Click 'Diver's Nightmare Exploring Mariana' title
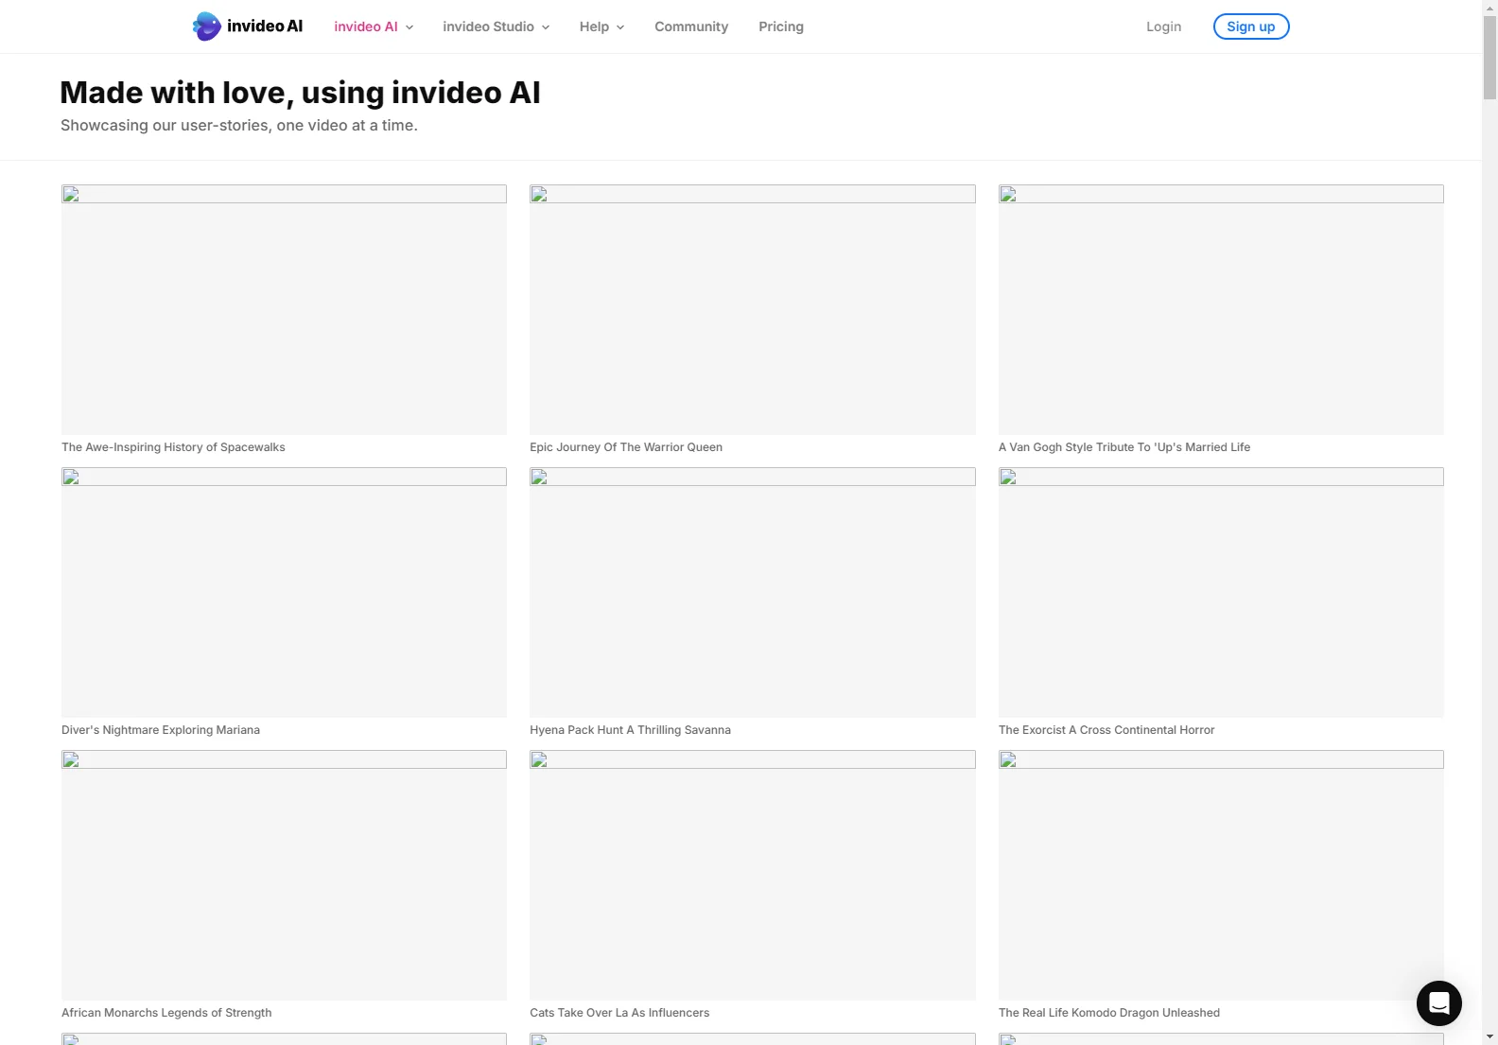Viewport: 1498px width, 1045px height. [161, 730]
